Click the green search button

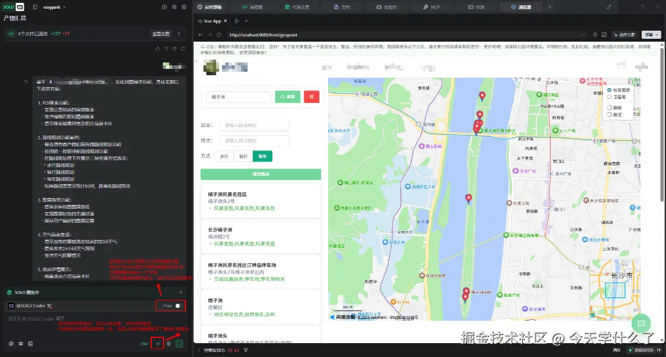tap(287, 97)
